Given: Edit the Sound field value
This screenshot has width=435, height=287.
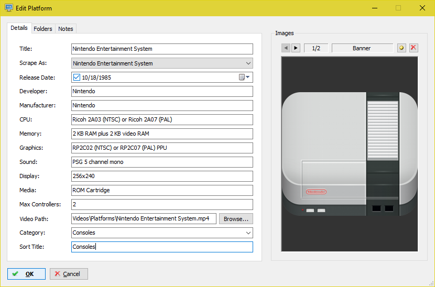Looking at the screenshot, I should pyautogui.click(x=162, y=162).
